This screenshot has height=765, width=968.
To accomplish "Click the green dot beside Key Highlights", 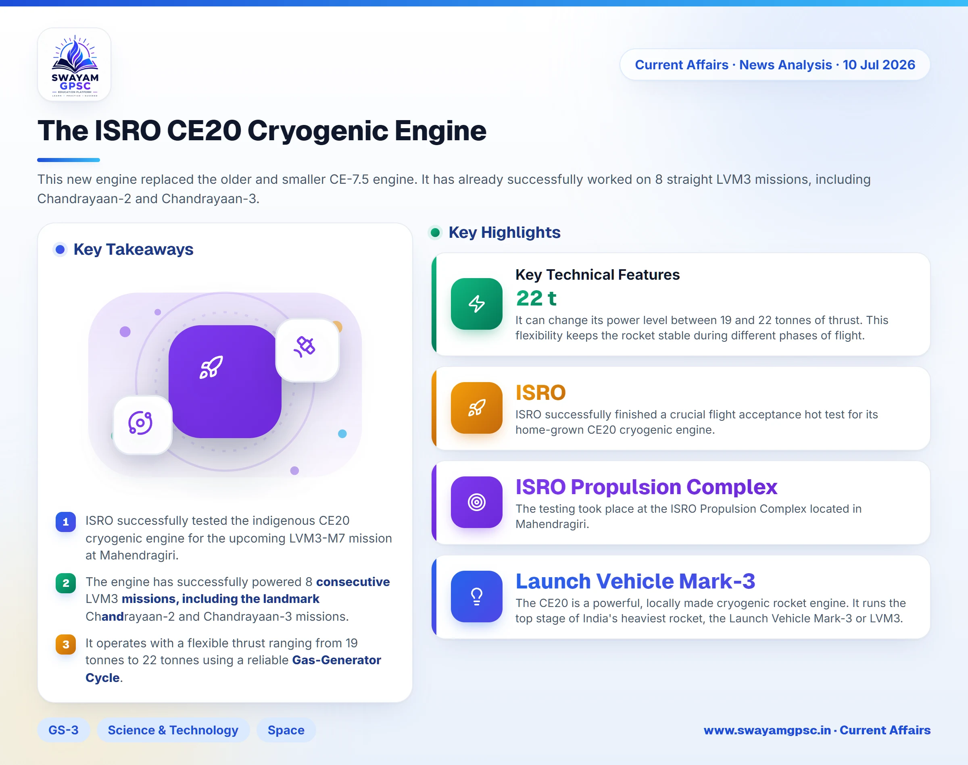I will [x=435, y=233].
